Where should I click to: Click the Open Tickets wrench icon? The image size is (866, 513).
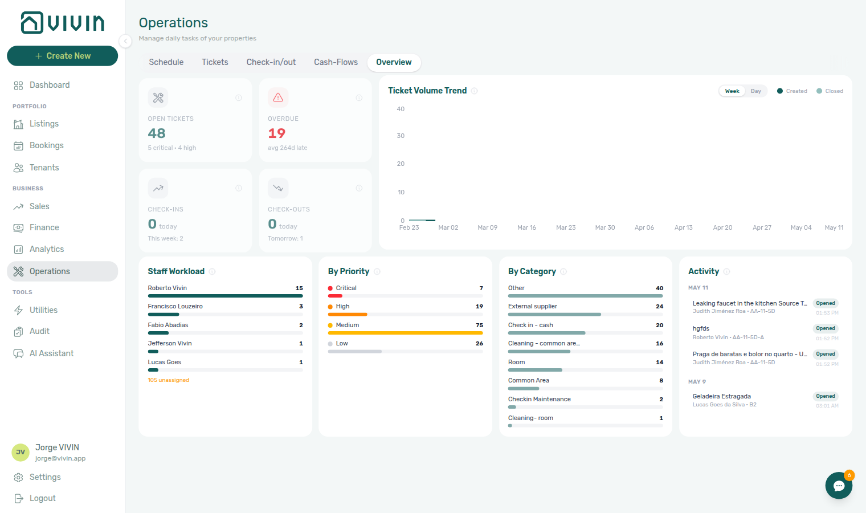tap(158, 98)
